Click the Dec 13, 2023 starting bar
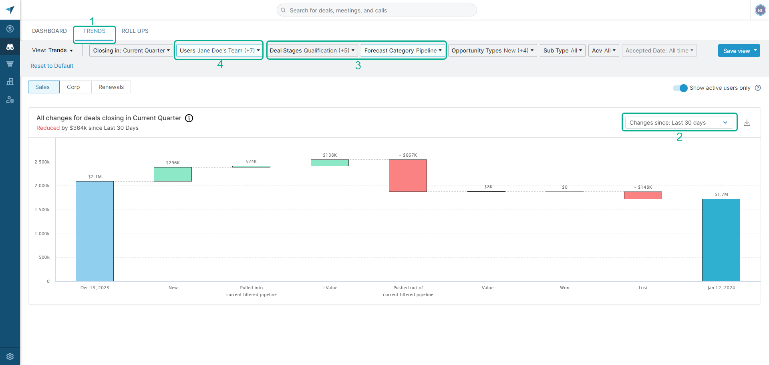Viewport: 769px width, 365px height. [95, 231]
